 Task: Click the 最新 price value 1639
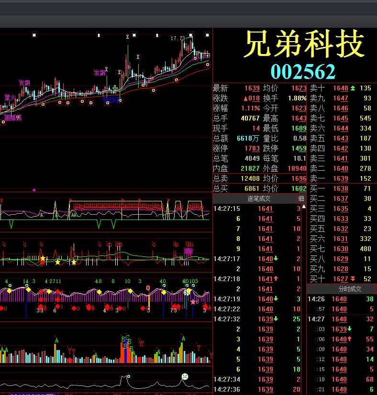tap(252, 88)
